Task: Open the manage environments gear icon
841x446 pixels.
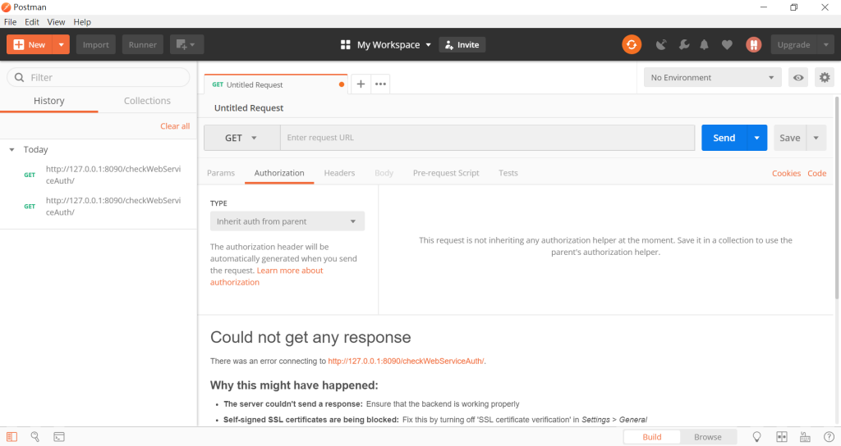Action: pyautogui.click(x=825, y=77)
